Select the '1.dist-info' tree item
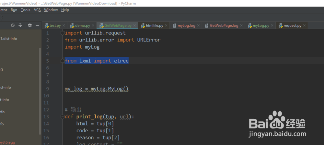 (8, 39)
